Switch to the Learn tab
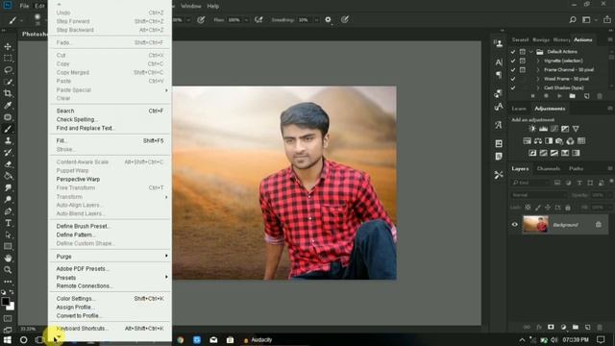This screenshot has width=615, height=346. [x=519, y=109]
